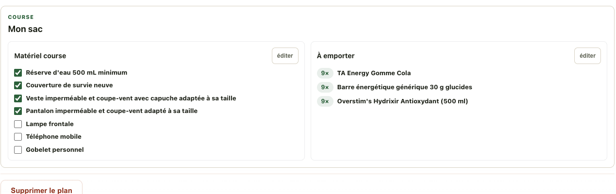Click the 9× badge for Overstim's Hydrixir
Viewport: 616px width, 194px height.
coord(325,101)
